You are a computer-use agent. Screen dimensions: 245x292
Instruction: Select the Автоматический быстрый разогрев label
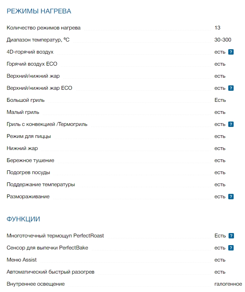point(51,272)
